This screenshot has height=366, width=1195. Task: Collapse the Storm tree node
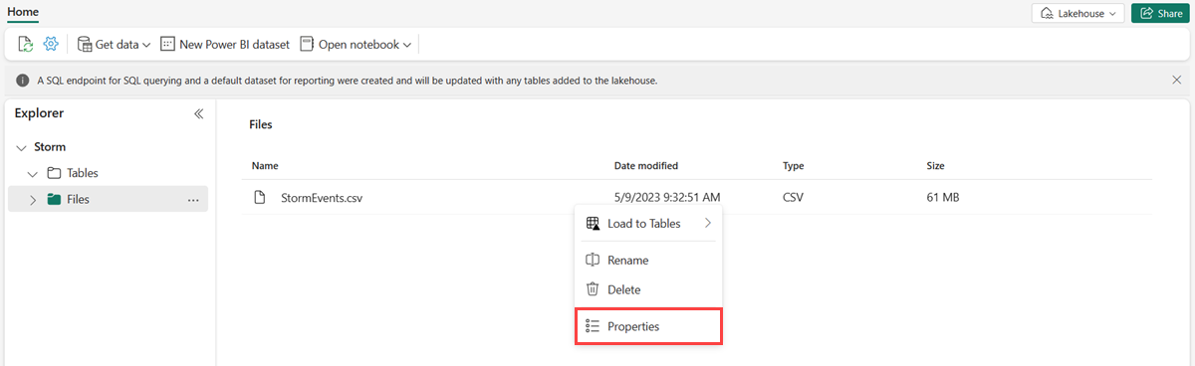coord(22,147)
